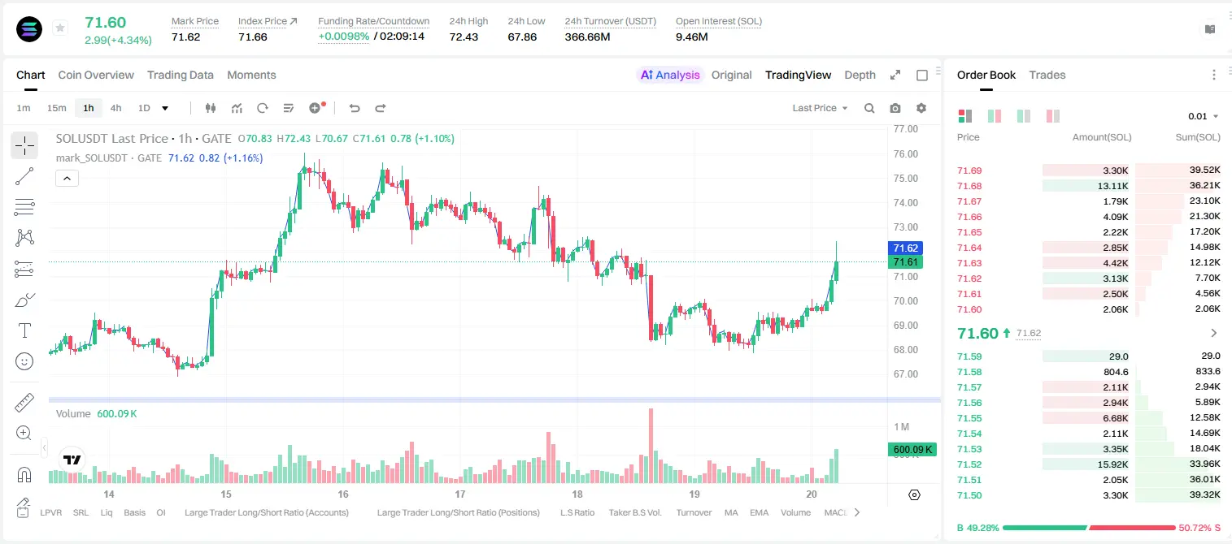Switch to the Trading Data tab
The height and width of the screenshot is (544, 1232).
(181, 75)
